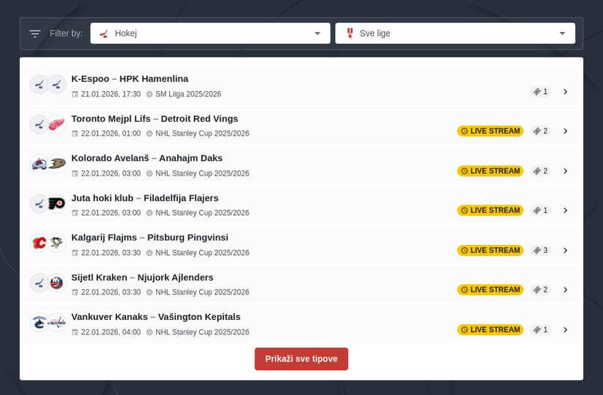Expand the Sijetl Kraken match chevron
603x395 pixels.
tap(565, 290)
